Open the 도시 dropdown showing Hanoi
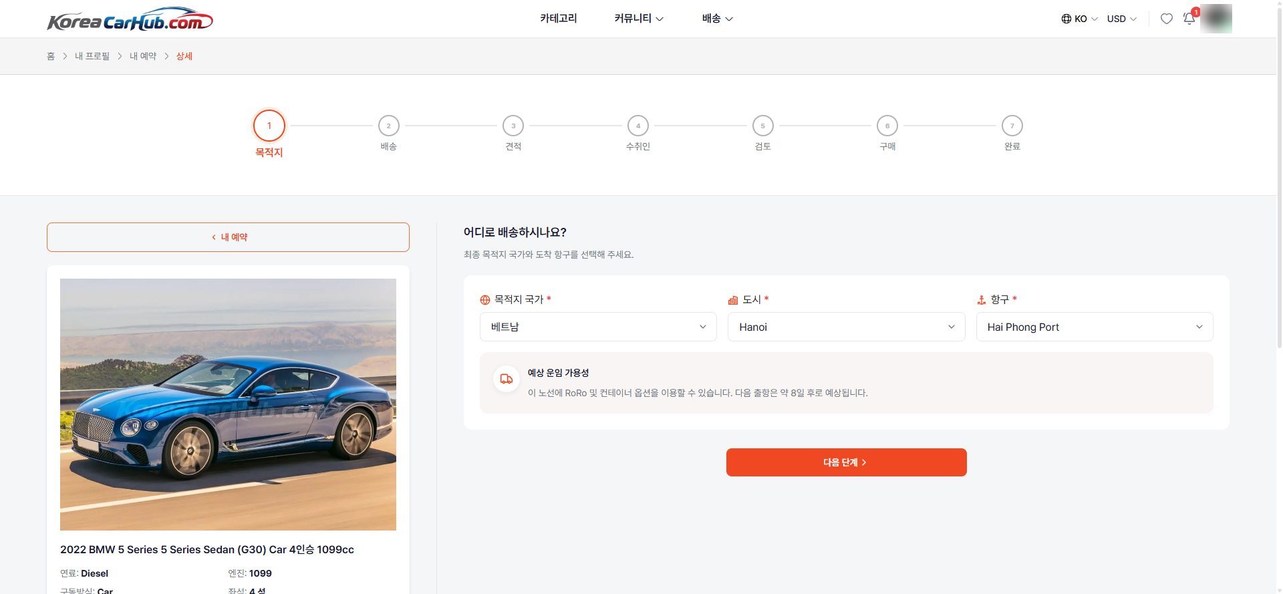The height and width of the screenshot is (594, 1283). (x=846, y=327)
